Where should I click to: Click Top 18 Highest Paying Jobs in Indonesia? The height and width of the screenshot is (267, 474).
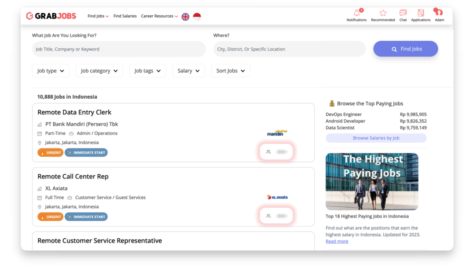[367, 216]
